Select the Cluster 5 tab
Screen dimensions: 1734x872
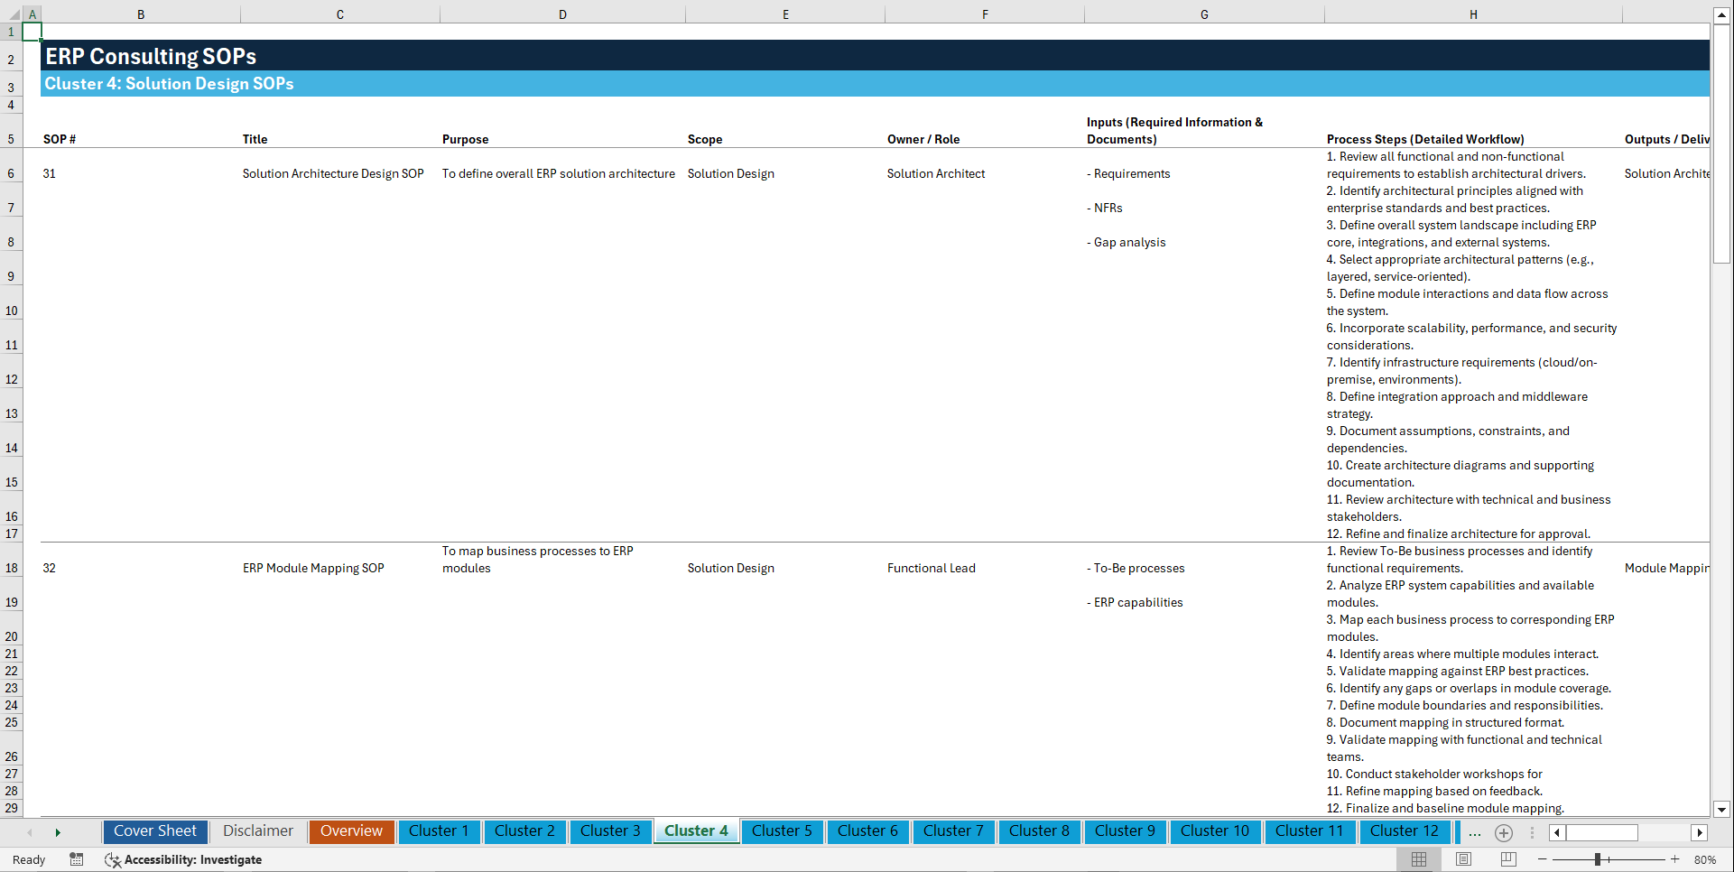pos(782,831)
